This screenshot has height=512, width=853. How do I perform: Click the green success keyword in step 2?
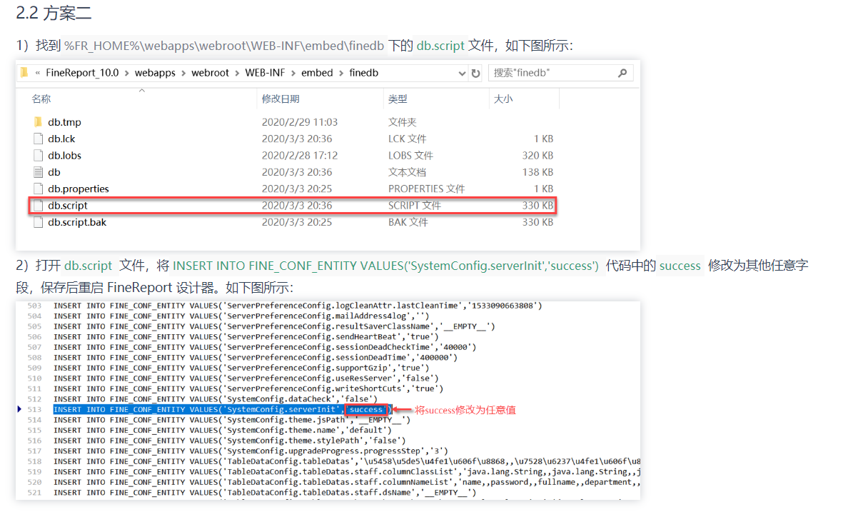pyautogui.click(x=680, y=266)
